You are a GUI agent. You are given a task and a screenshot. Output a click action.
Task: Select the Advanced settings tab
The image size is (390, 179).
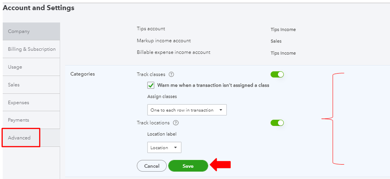point(31,138)
